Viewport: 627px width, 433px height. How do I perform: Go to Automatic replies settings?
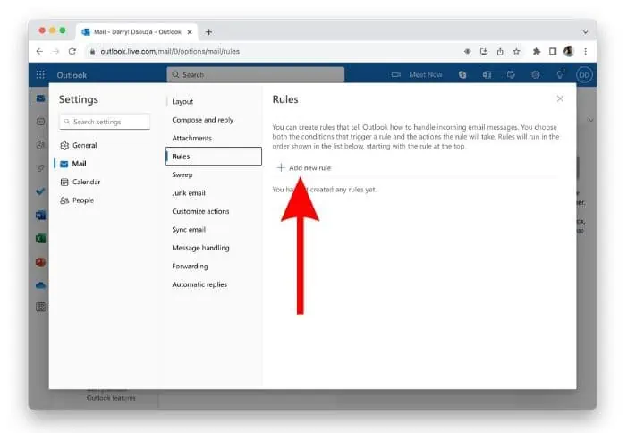tap(199, 284)
